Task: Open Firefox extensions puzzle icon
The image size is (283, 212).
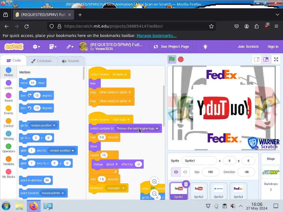Action: tap(256, 26)
